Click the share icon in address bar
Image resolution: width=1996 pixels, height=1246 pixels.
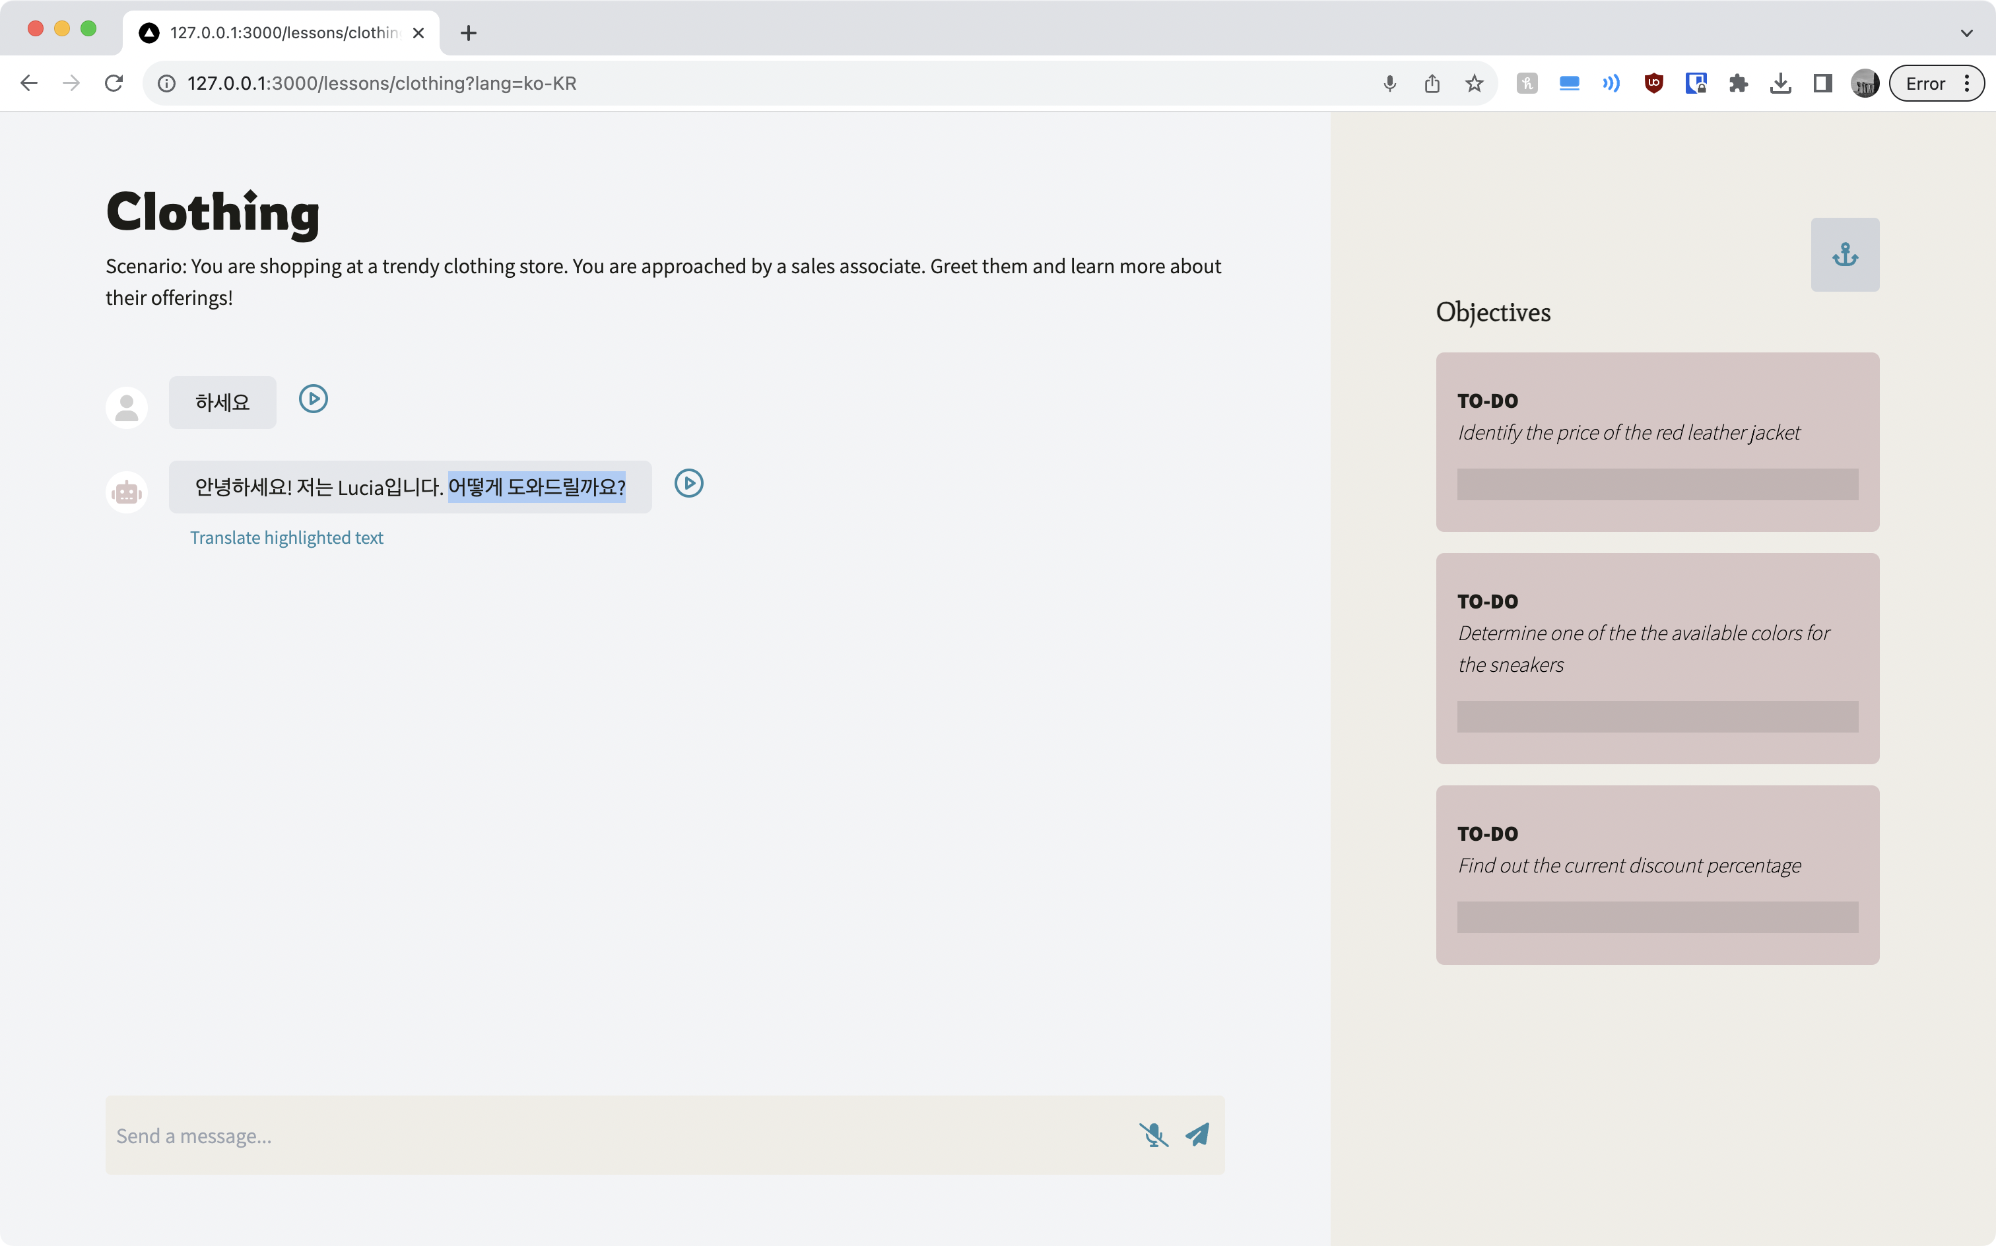pyautogui.click(x=1432, y=83)
